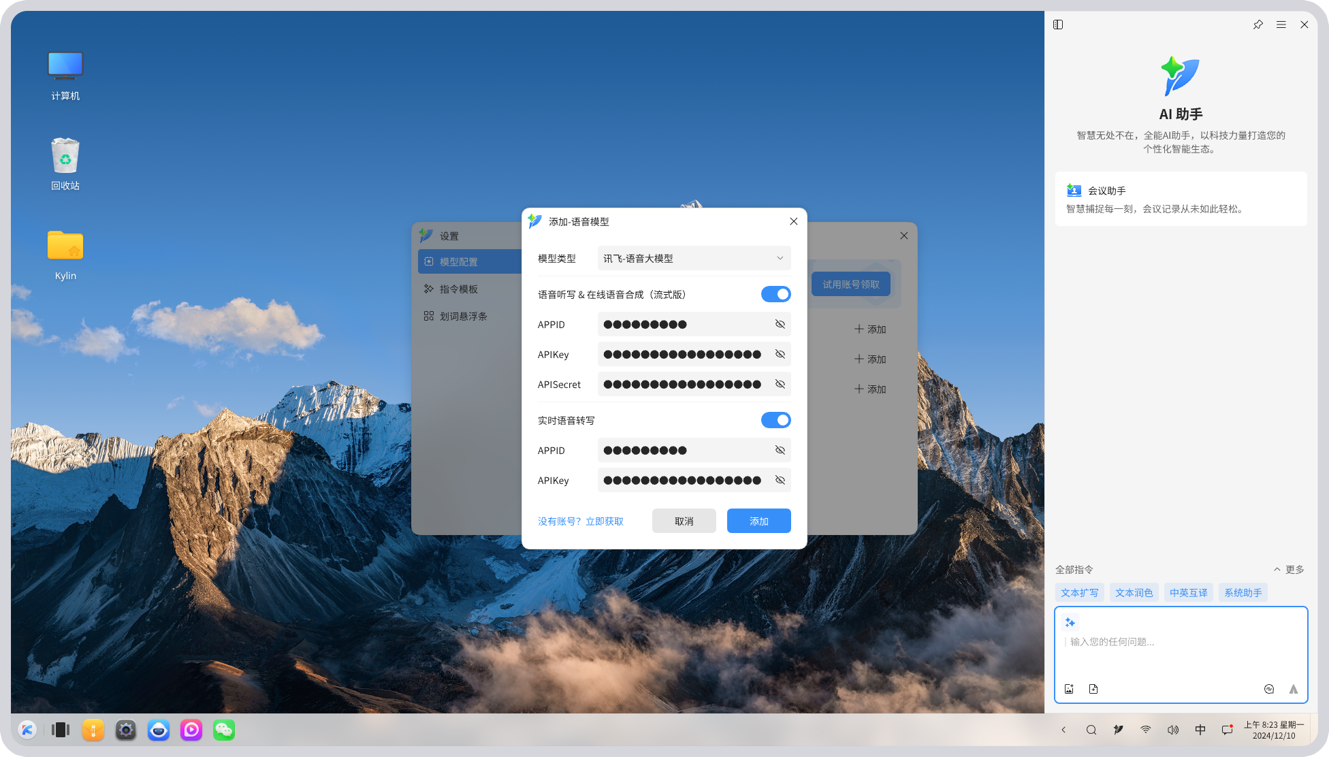Turn off 实时语音转写

click(x=775, y=420)
